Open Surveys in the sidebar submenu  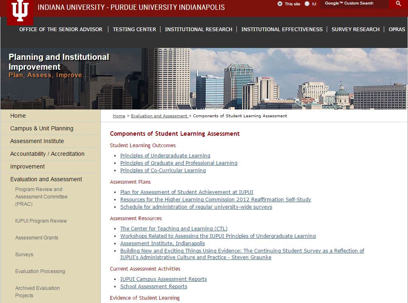[x=24, y=255]
